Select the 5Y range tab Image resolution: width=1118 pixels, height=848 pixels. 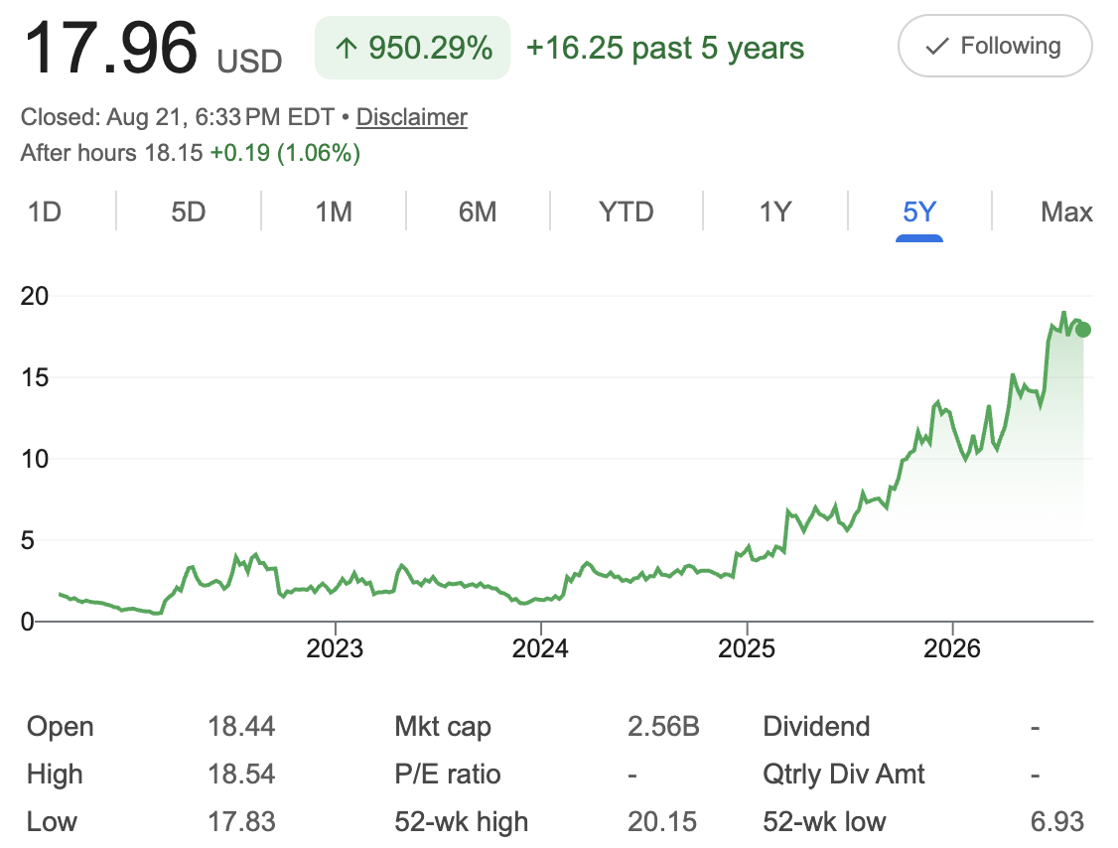tap(919, 212)
